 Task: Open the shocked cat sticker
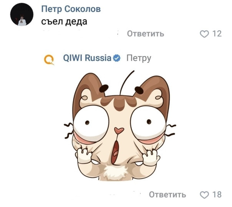click(x=120, y=126)
